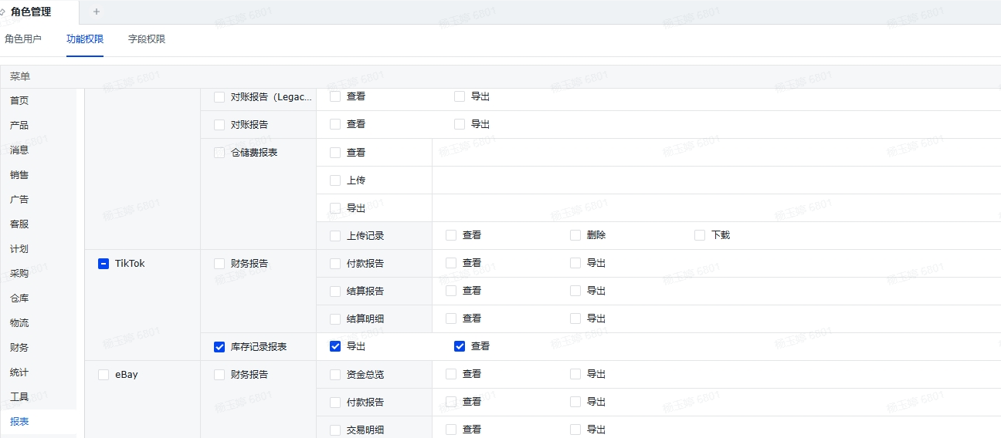This screenshot has width=1001, height=438.
Task: Uncheck 查看 for 库存记录报表
Action: (460, 346)
